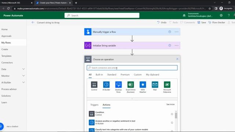Switch to the My clipboard tab

152,74
